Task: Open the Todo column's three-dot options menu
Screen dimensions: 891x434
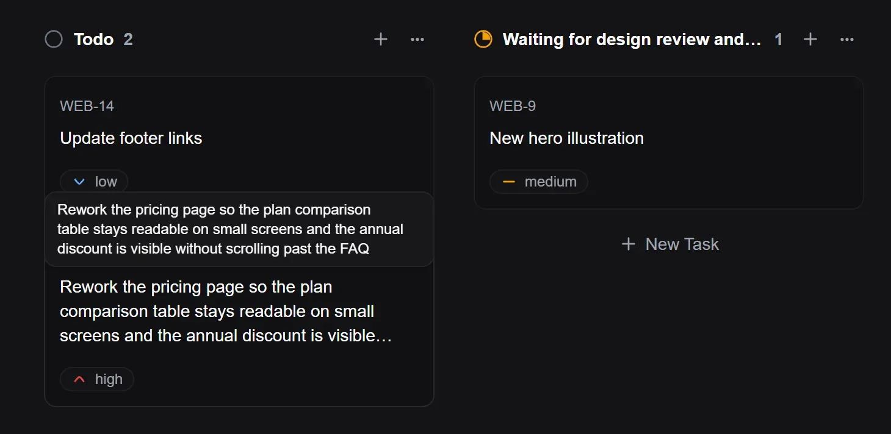Action: coord(417,40)
